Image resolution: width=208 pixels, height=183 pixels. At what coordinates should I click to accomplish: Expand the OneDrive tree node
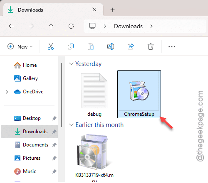7,92
